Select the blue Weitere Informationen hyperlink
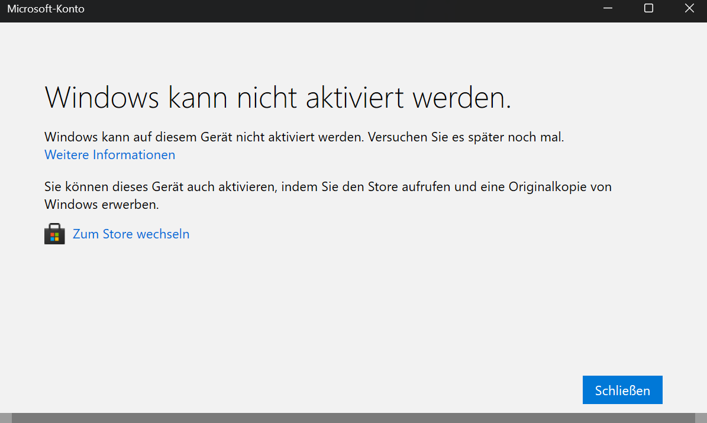The height and width of the screenshot is (423, 707). (109, 154)
